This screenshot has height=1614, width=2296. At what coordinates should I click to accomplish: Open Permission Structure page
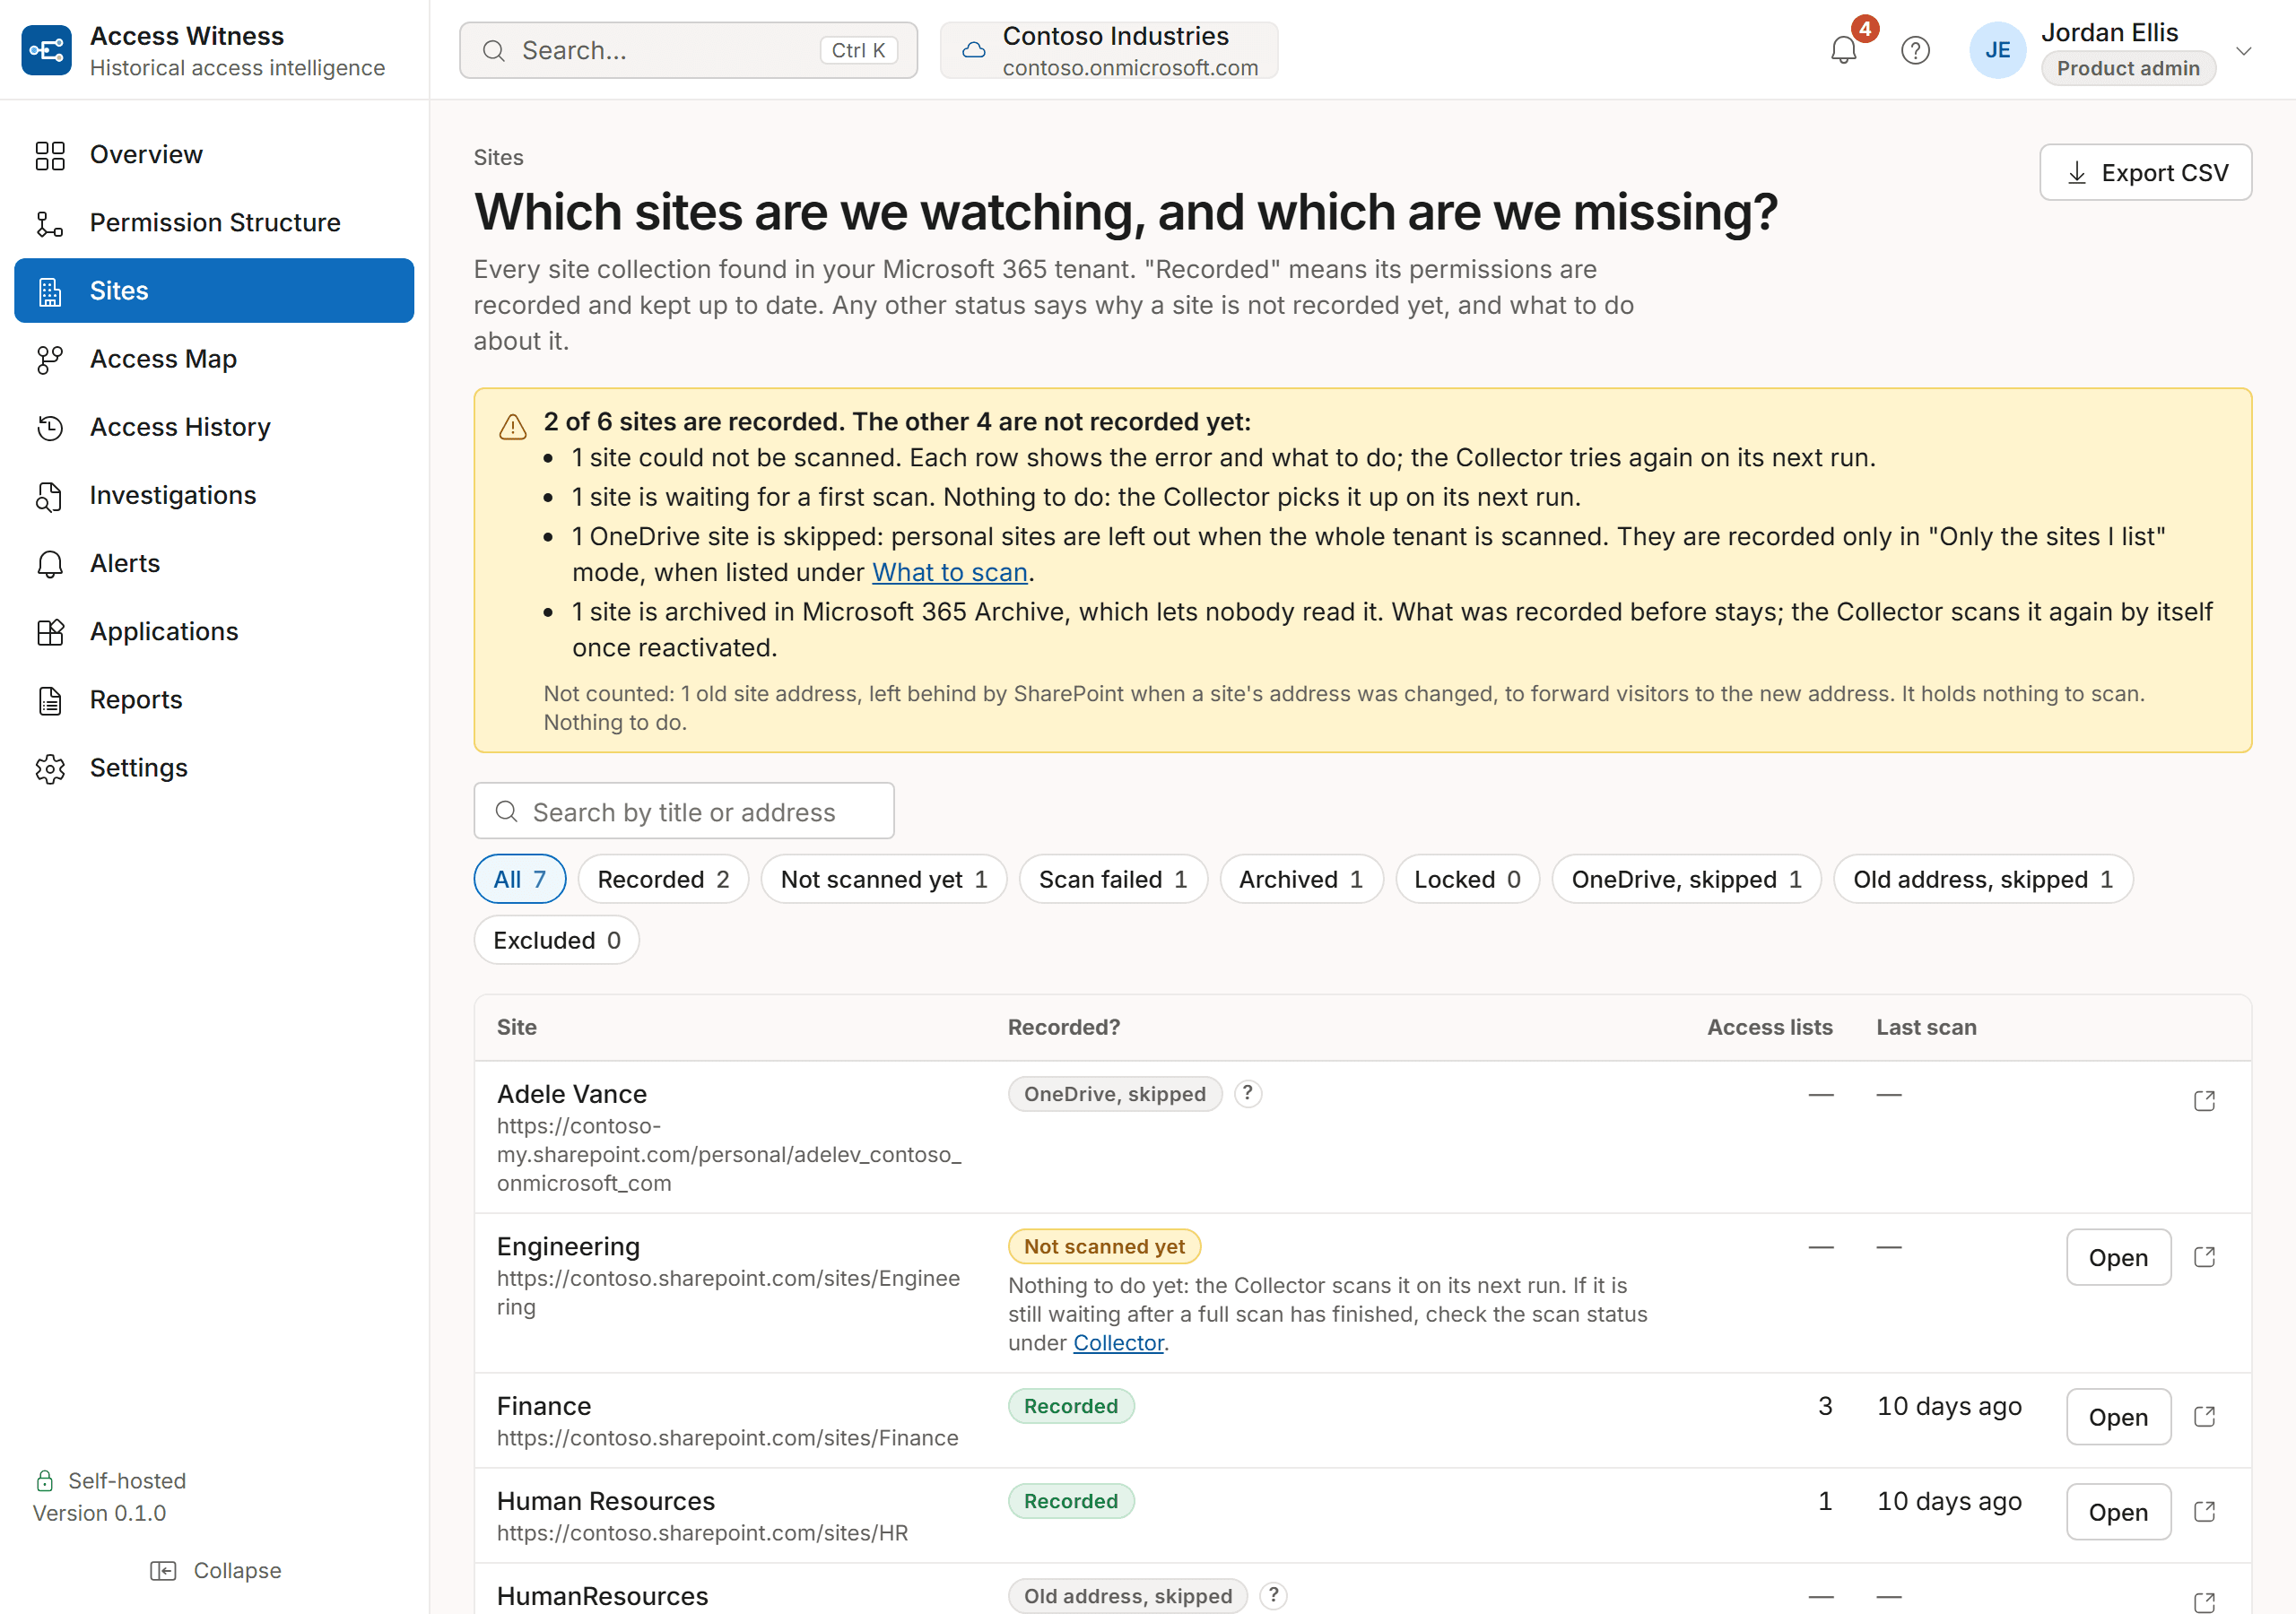pos(214,222)
